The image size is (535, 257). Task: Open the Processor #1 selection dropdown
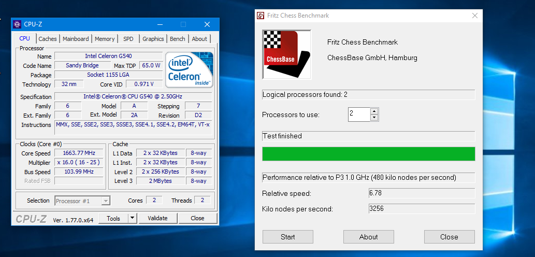(82, 201)
